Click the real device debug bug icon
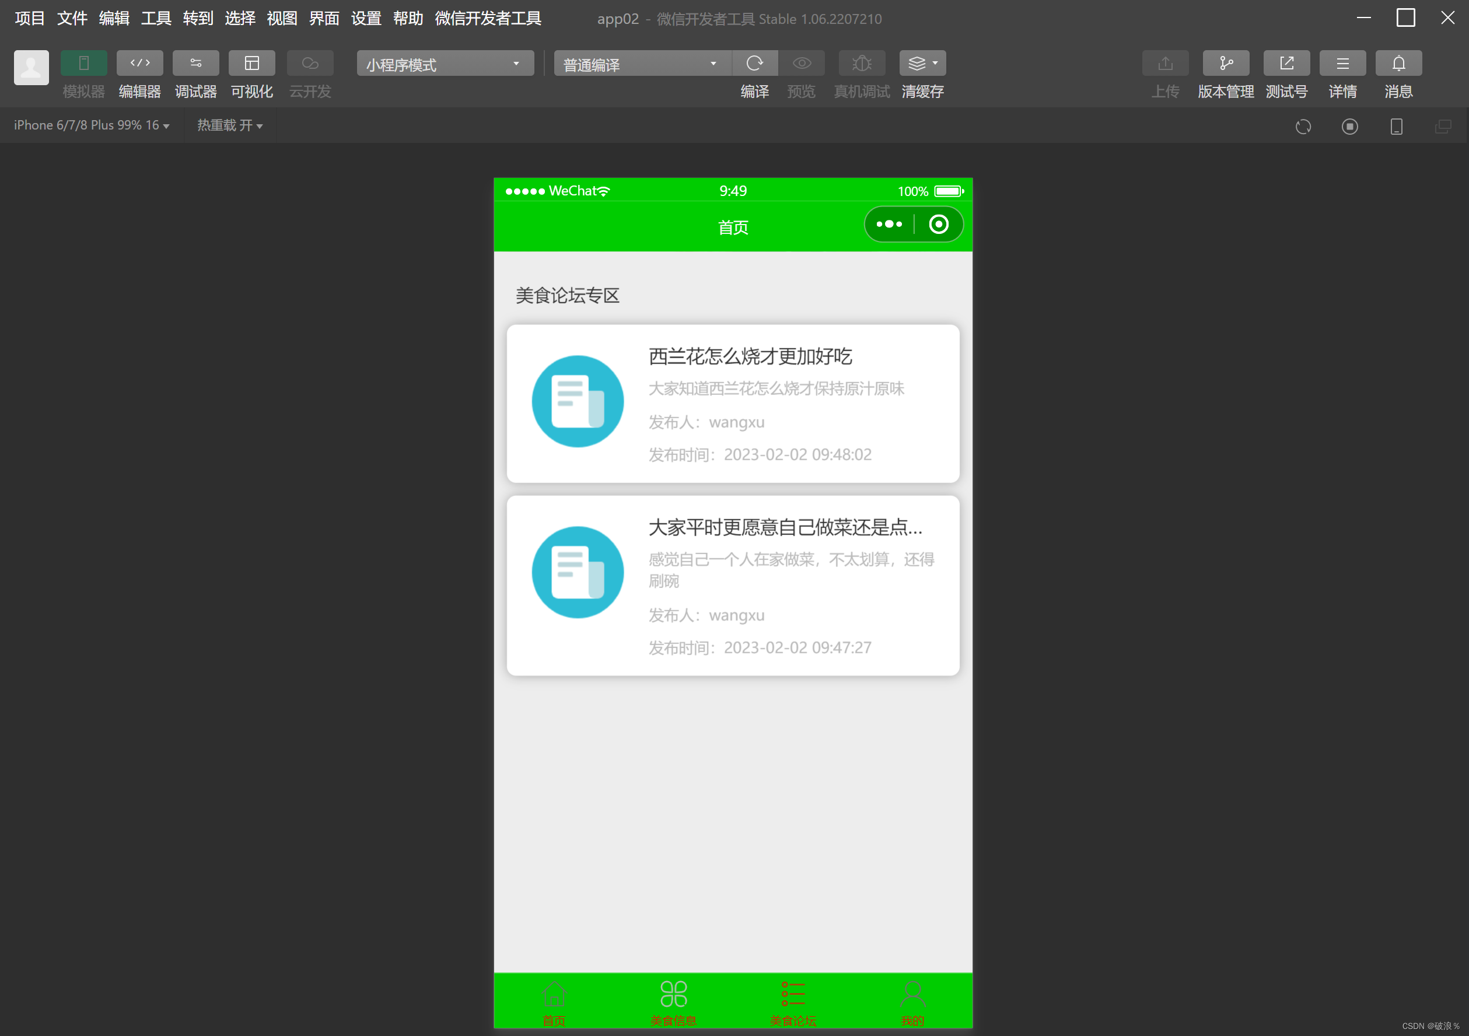 [862, 64]
